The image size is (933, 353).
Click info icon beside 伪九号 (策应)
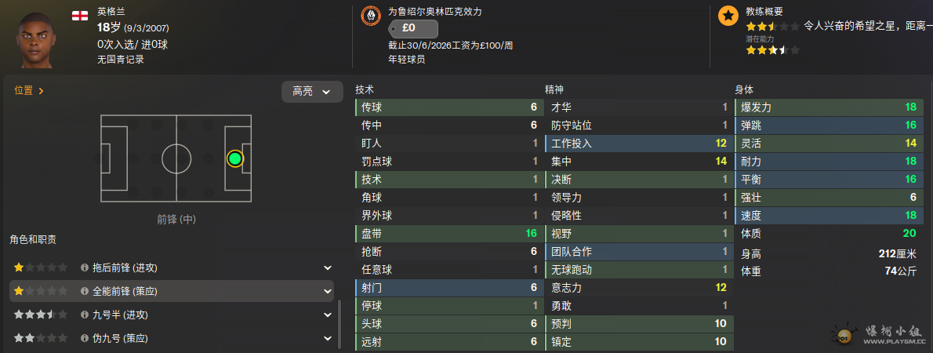(x=85, y=338)
